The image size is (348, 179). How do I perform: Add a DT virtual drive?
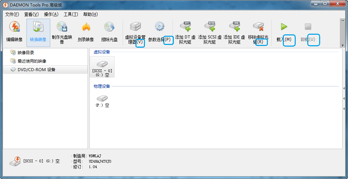click(x=185, y=27)
